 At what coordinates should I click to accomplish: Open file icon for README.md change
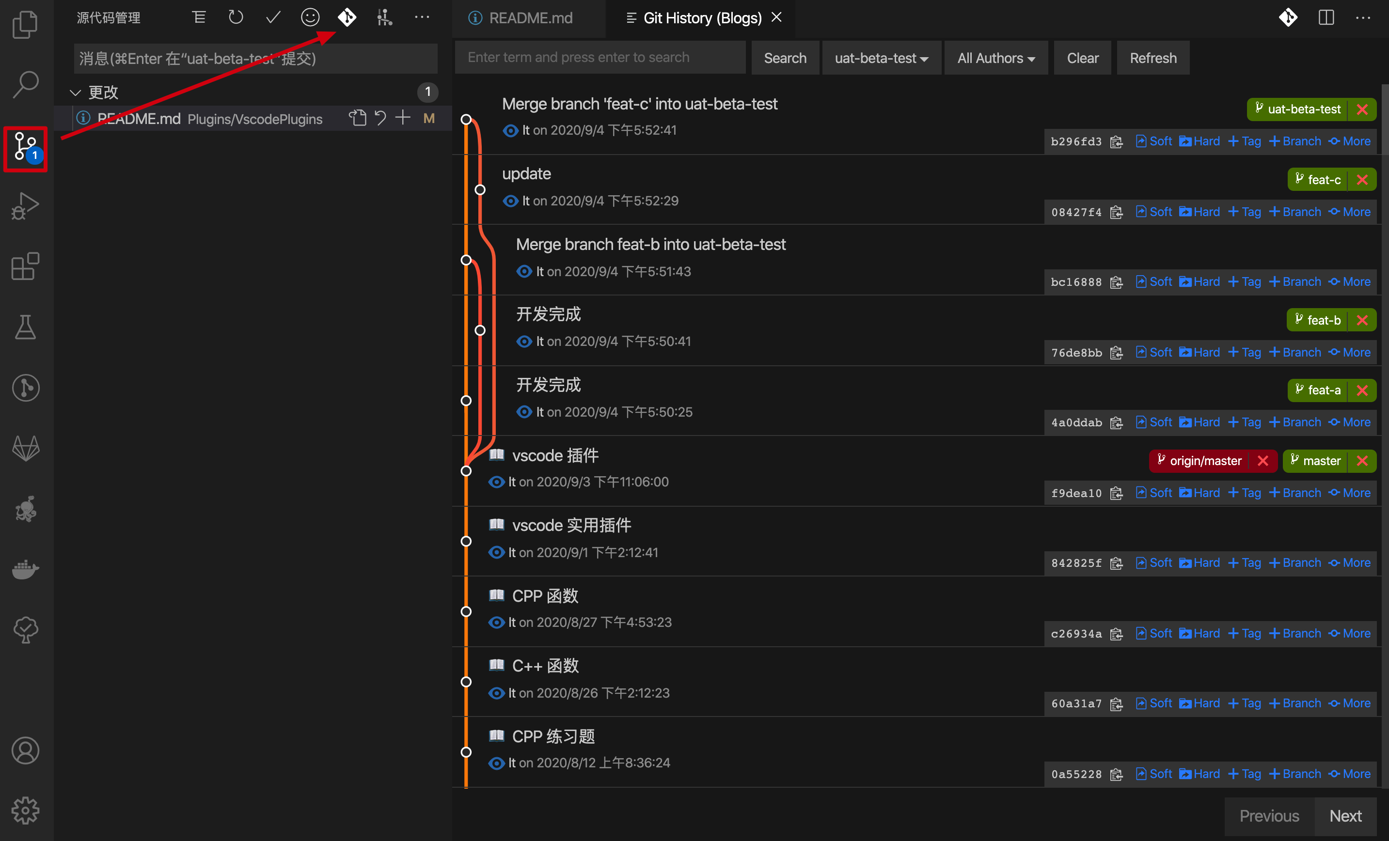pos(357,118)
